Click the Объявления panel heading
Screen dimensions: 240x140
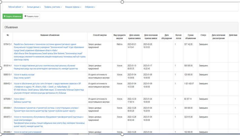click(x=11, y=27)
